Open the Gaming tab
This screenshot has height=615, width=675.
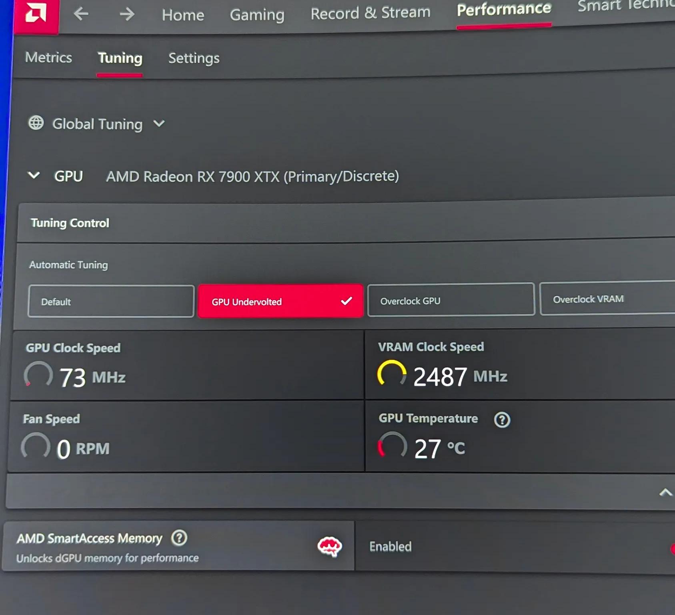[x=257, y=15]
